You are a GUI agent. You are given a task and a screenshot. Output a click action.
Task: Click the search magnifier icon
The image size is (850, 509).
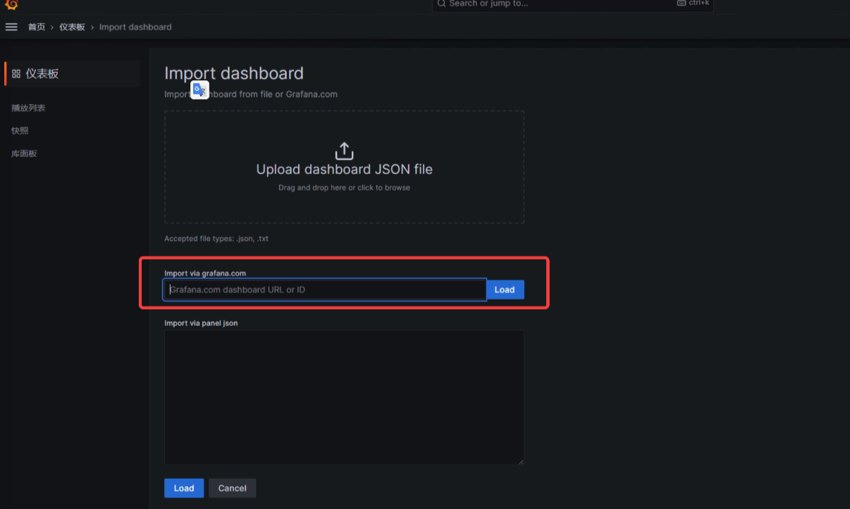pyautogui.click(x=441, y=4)
